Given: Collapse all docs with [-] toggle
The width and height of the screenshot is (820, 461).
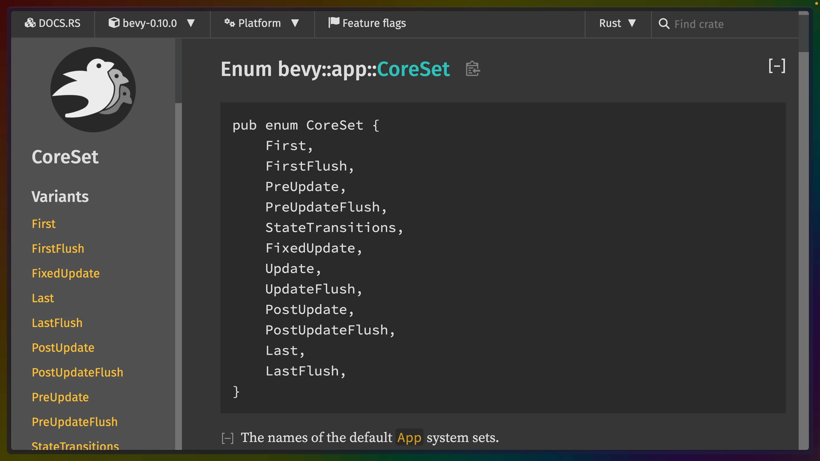Looking at the screenshot, I should (777, 66).
